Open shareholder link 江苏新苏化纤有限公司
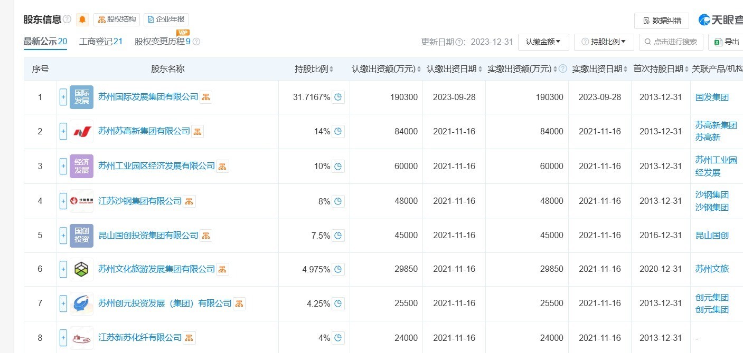Viewport: 743px width, 353px height. pyautogui.click(x=140, y=338)
